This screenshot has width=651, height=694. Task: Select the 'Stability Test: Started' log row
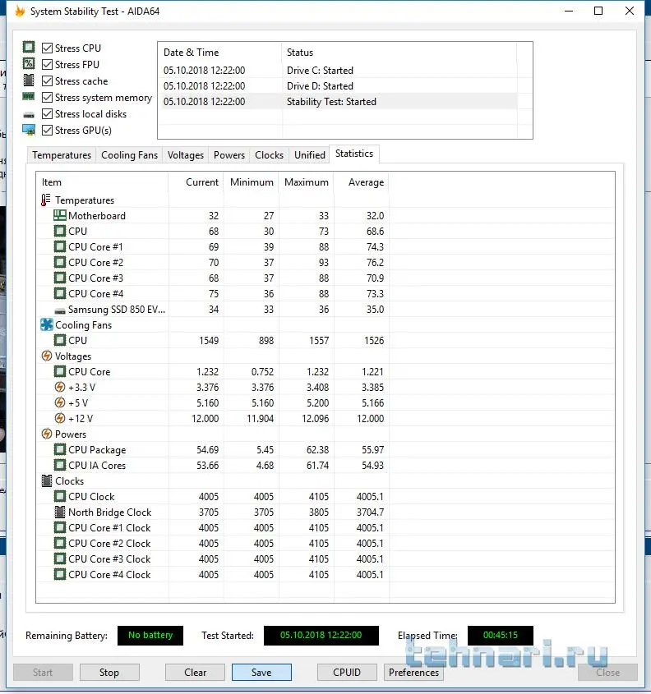click(339, 101)
